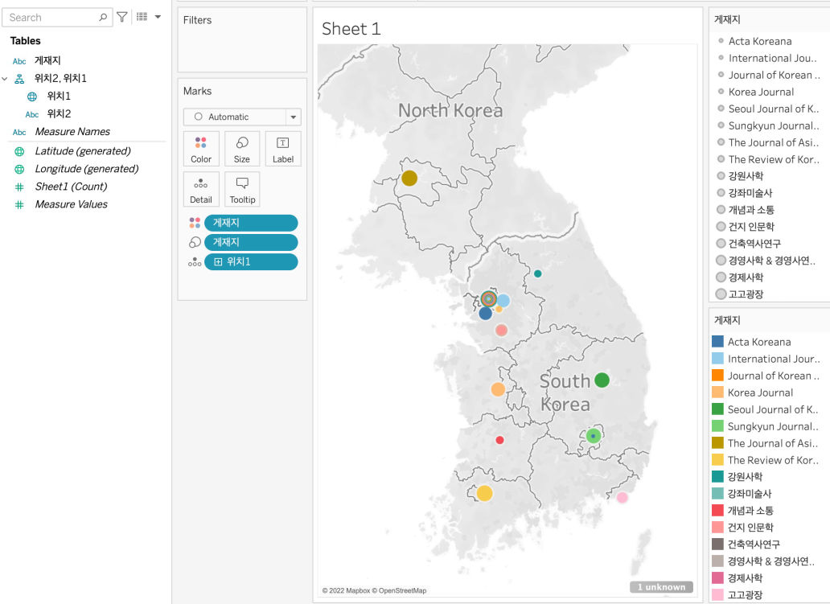Select the Acta Koreana color swatch in legend
830x604 pixels.
point(717,342)
